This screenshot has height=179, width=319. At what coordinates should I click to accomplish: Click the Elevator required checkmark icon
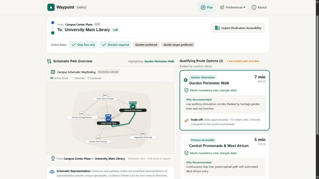(104, 45)
